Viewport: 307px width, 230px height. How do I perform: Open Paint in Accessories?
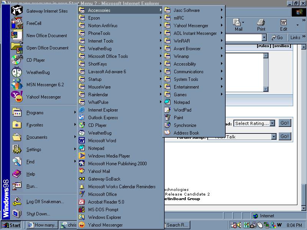pyautogui.click(x=194, y=118)
